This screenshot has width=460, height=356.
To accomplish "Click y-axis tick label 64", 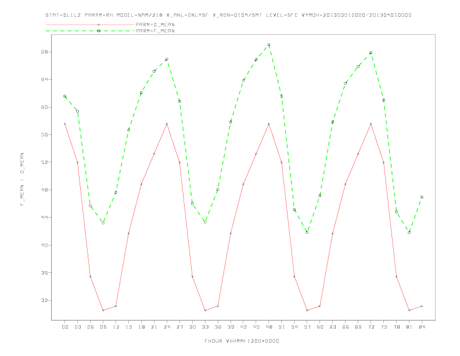I will tap(45, 80).
